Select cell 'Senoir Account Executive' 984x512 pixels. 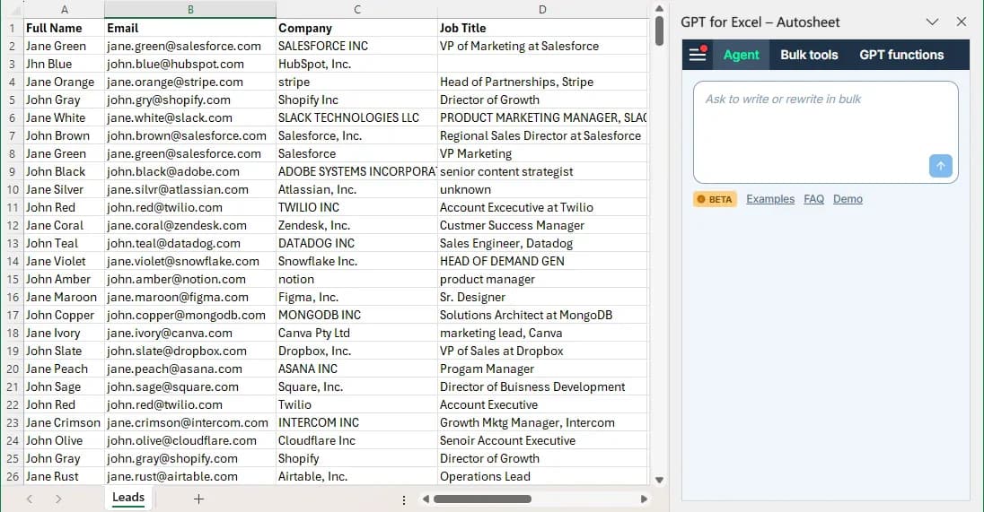[542, 440]
